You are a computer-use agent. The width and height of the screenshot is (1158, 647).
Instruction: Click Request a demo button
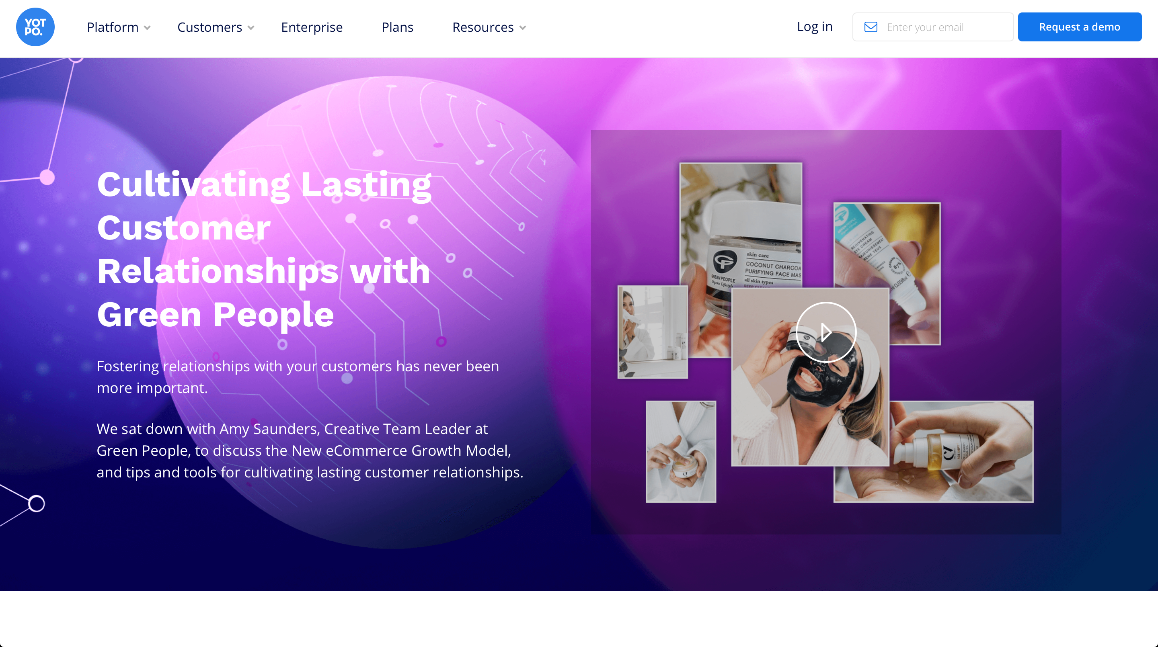[1079, 27]
